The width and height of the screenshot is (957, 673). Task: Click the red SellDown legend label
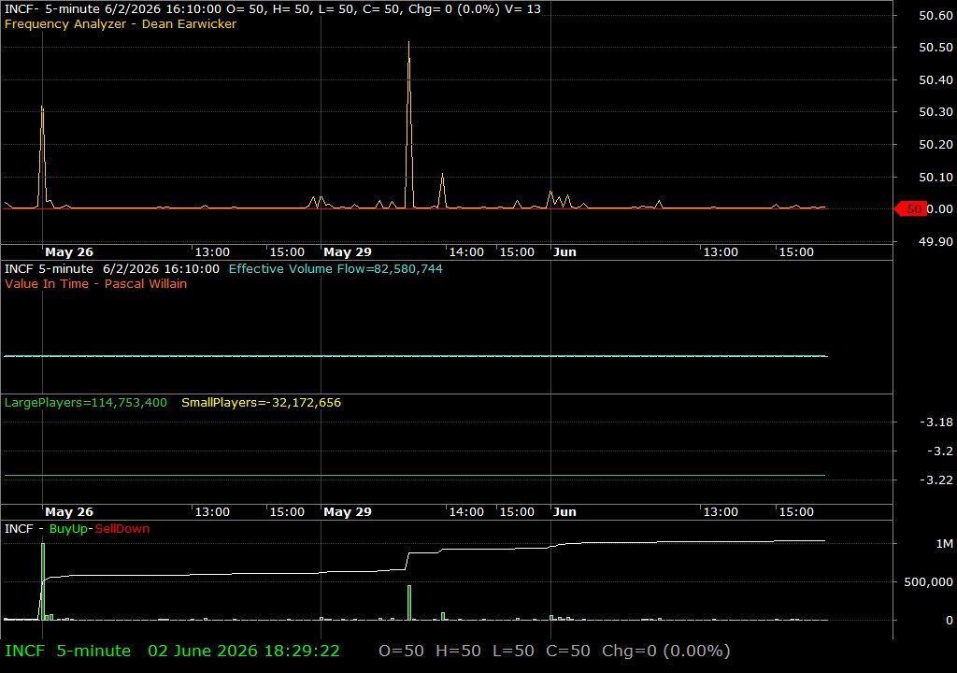[122, 529]
